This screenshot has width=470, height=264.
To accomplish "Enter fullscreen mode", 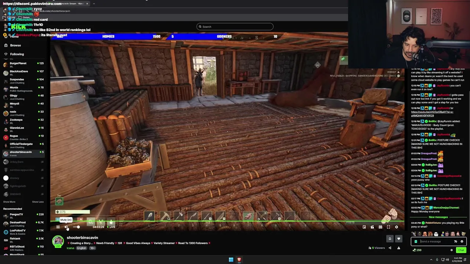I will coord(388,227).
